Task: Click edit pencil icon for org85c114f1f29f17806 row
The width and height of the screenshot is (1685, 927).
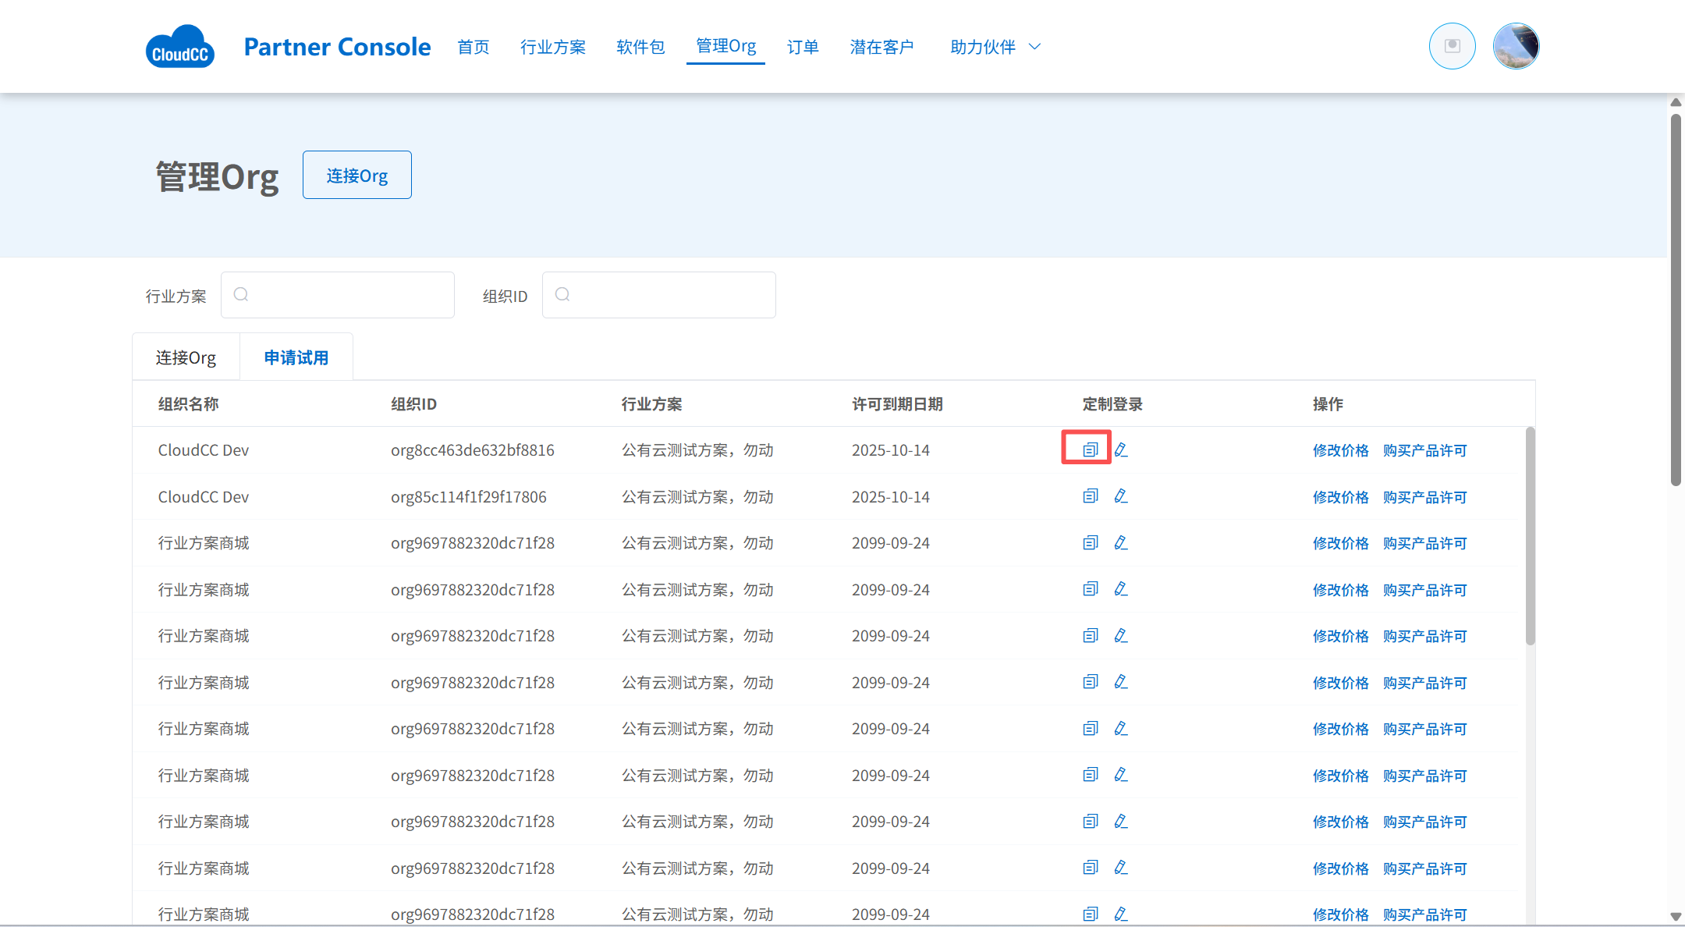Action: click(x=1121, y=496)
